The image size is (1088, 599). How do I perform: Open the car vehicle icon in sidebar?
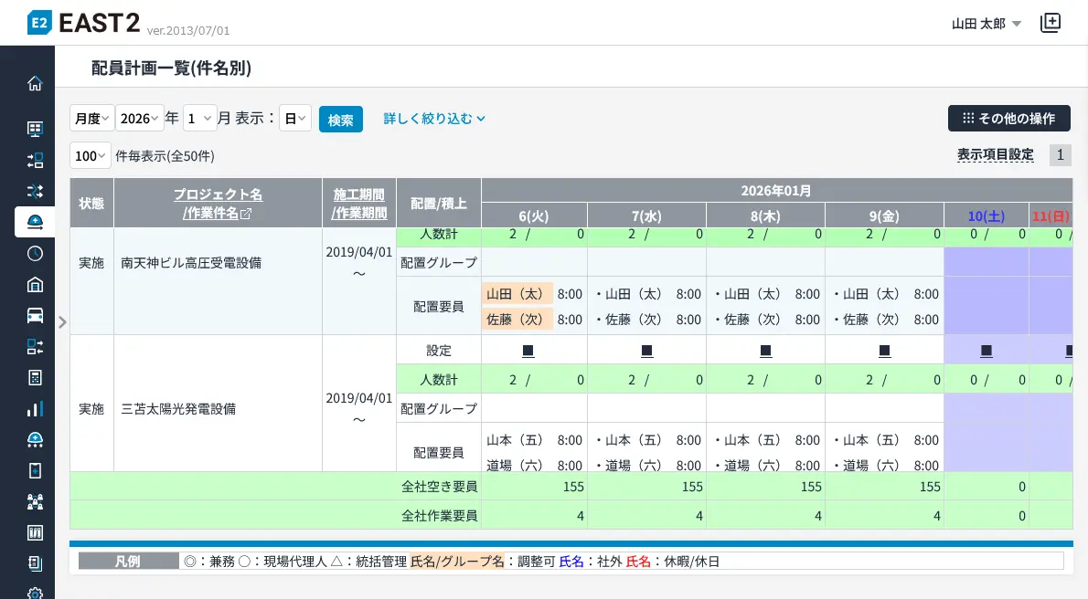point(35,315)
